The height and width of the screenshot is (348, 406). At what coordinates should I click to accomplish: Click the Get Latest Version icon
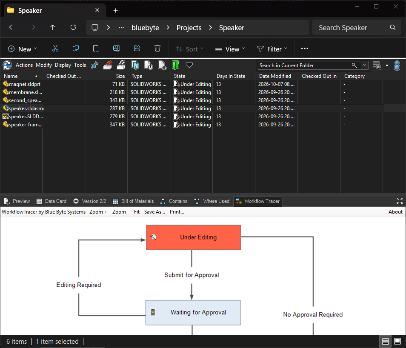(135, 65)
